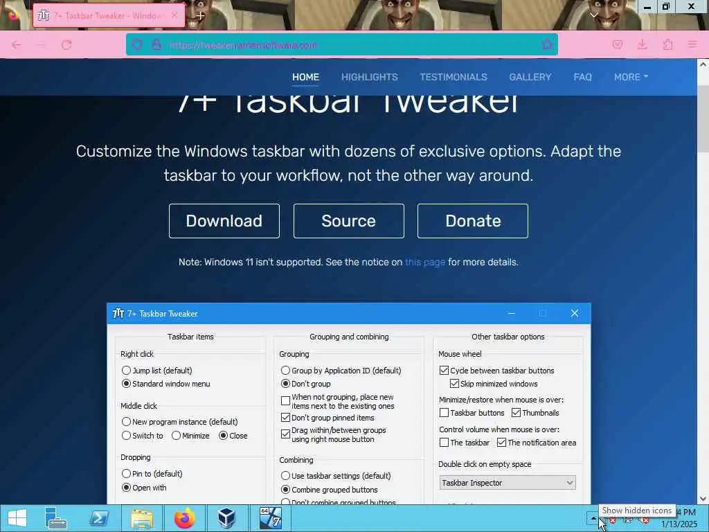
Task: Click the Donate button
Action: pyautogui.click(x=472, y=221)
